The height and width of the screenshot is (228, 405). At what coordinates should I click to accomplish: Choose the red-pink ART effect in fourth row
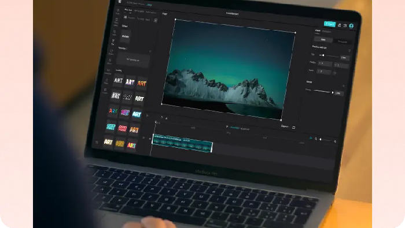click(x=123, y=128)
